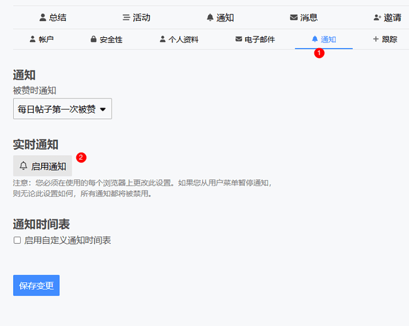Click the plus icon beside 跟踪

[x=376, y=40]
